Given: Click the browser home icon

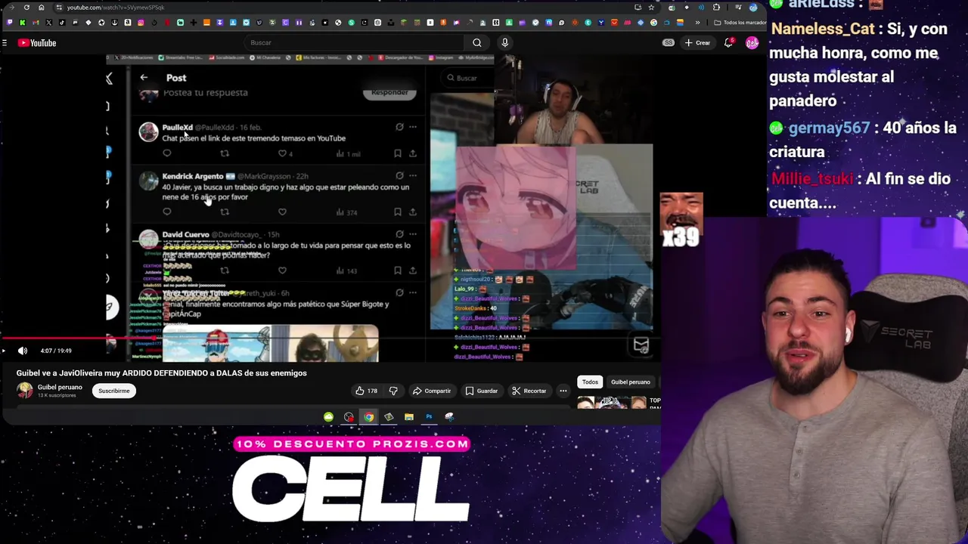Looking at the screenshot, I should pos(41,8).
